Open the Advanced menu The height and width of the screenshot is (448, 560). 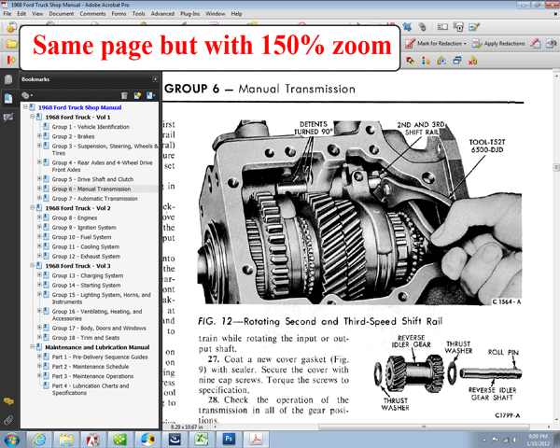pyautogui.click(x=162, y=14)
